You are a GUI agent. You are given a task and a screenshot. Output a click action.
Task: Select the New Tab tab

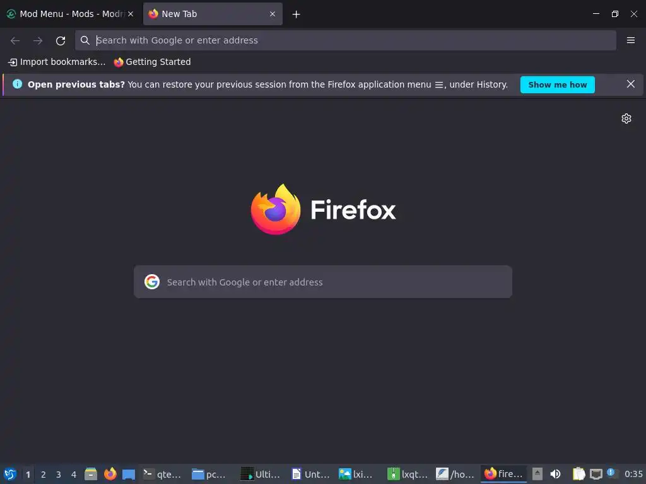[x=213, y=14]
